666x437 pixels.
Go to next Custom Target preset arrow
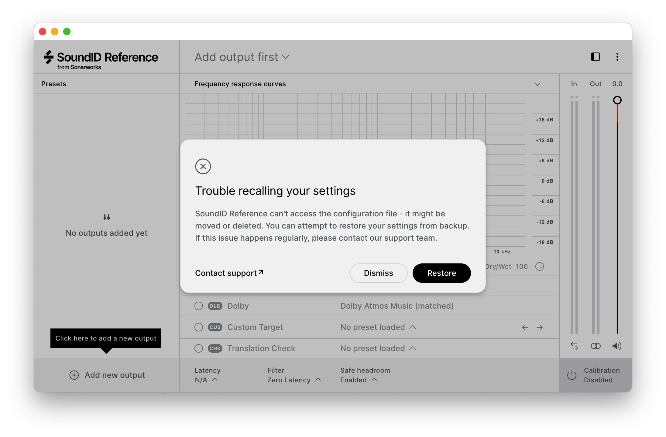[540, 327]
